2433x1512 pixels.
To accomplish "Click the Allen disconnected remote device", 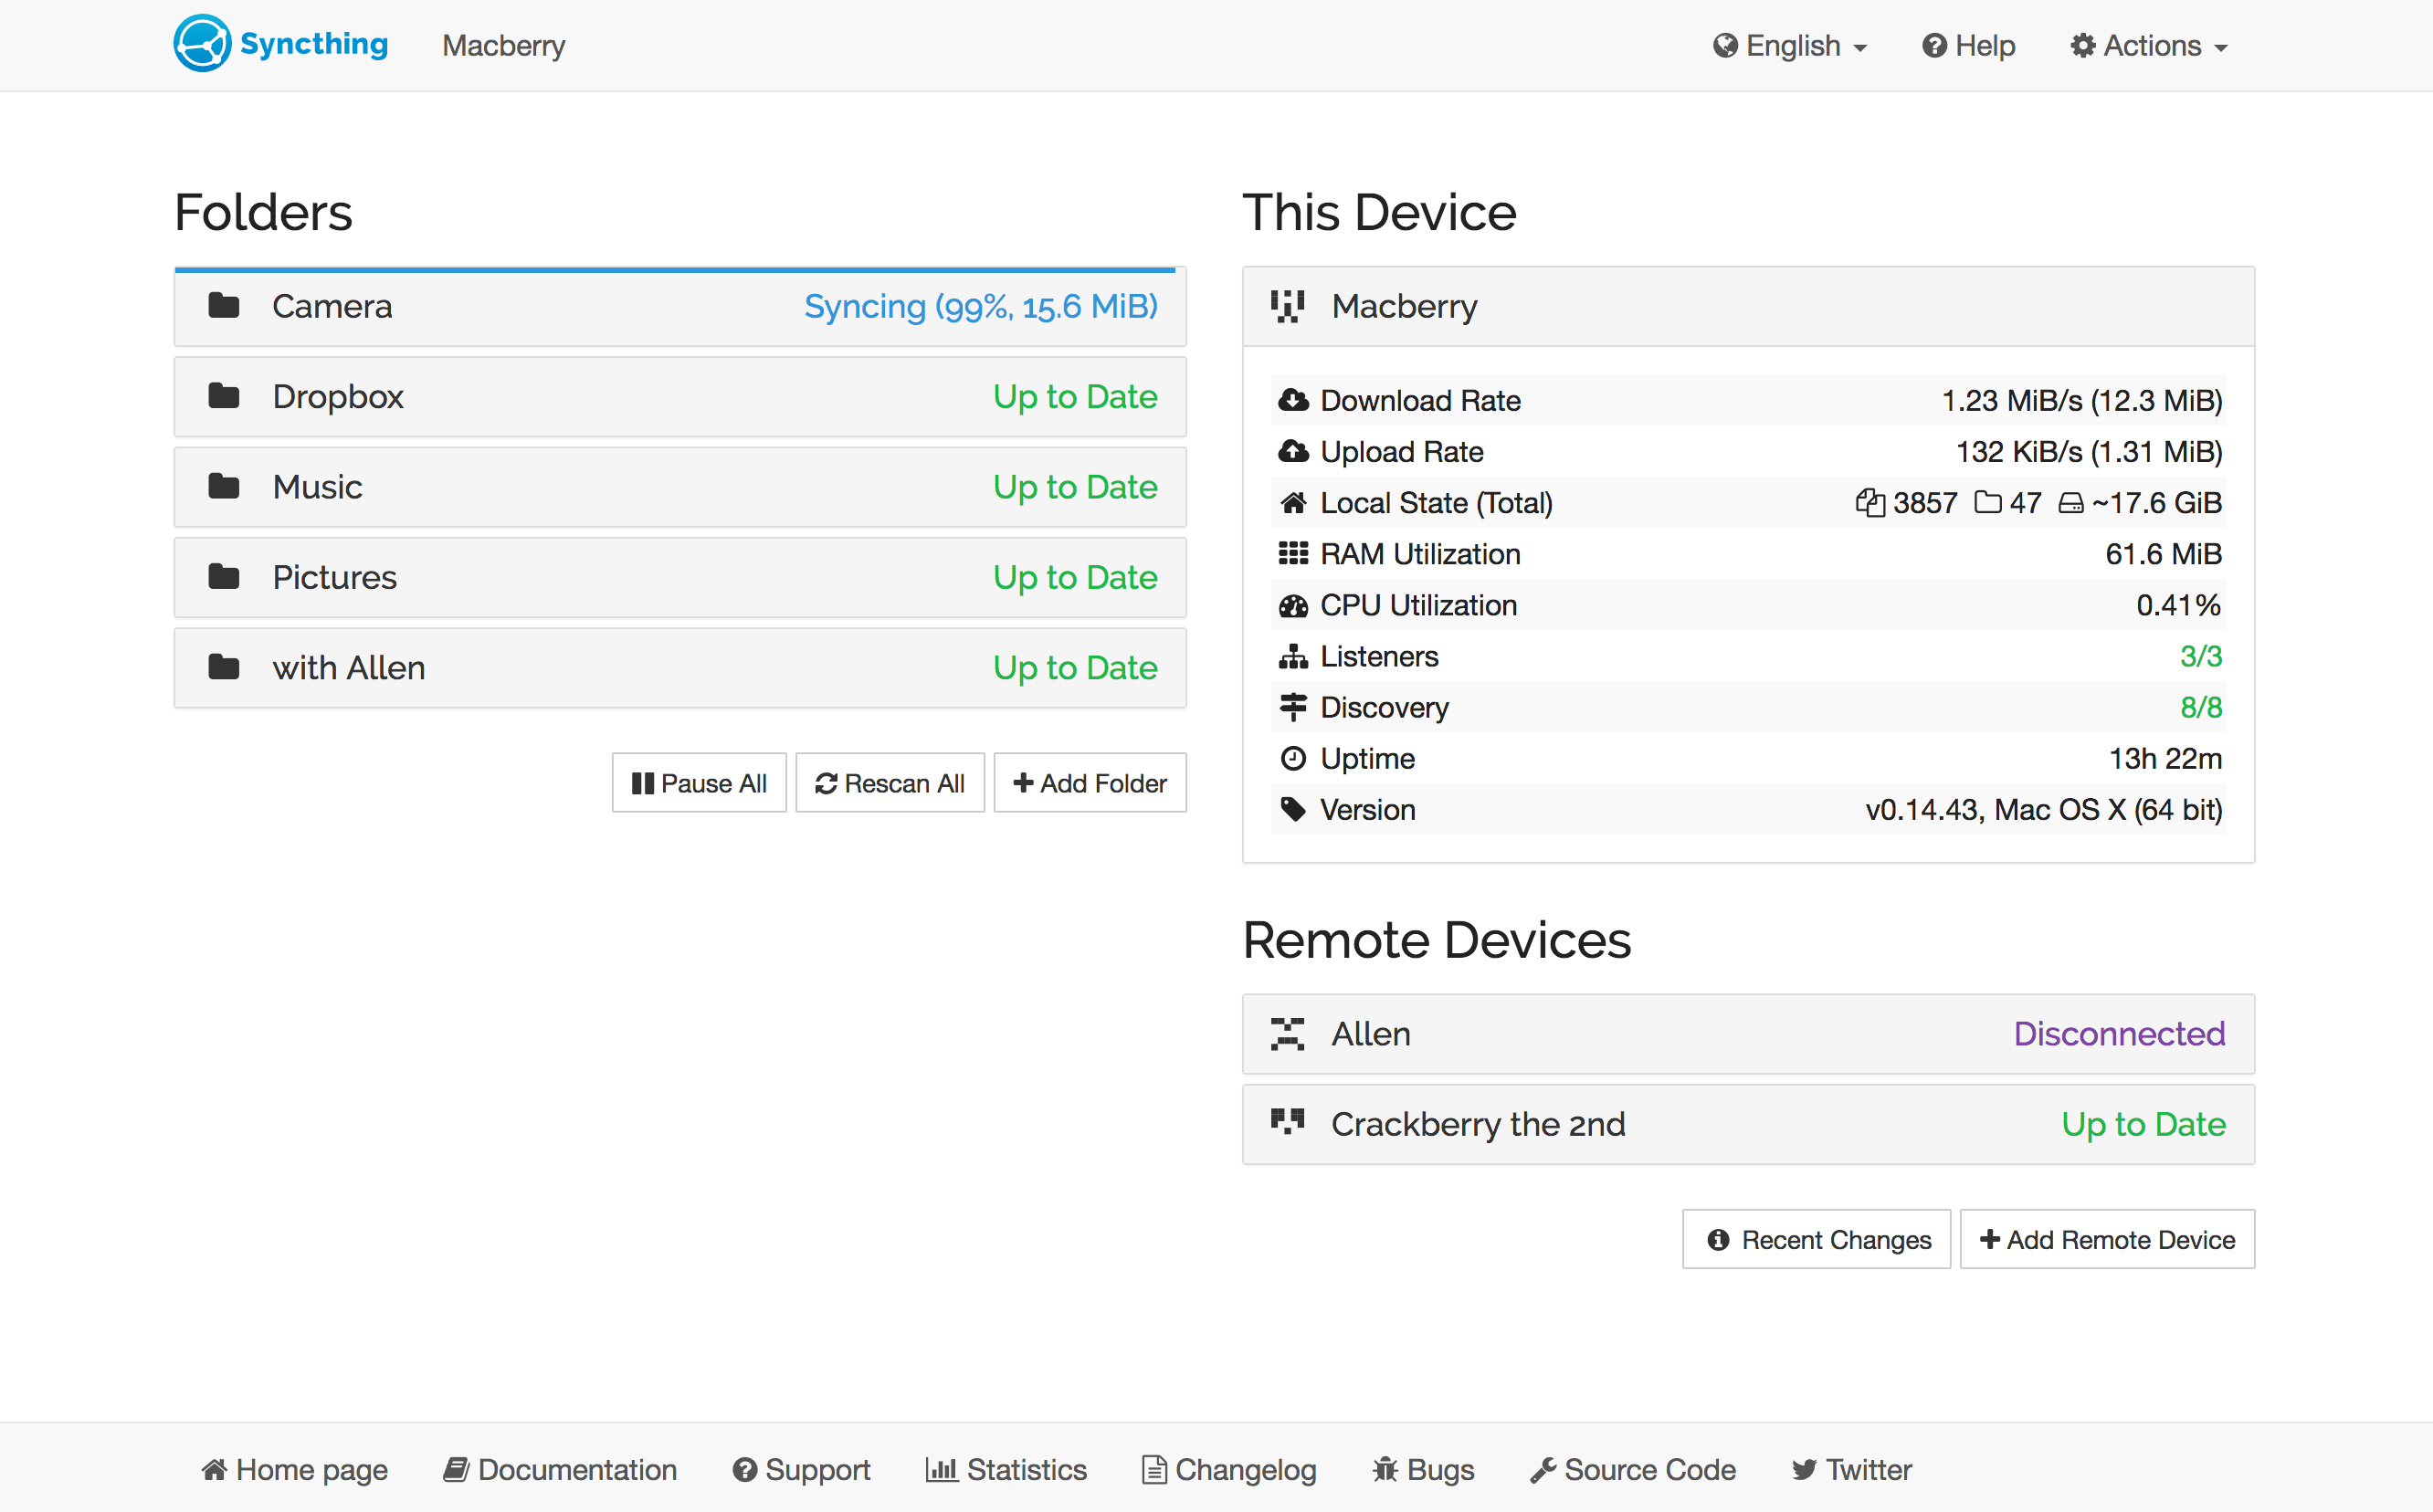I will [x=1747, y=1033].
